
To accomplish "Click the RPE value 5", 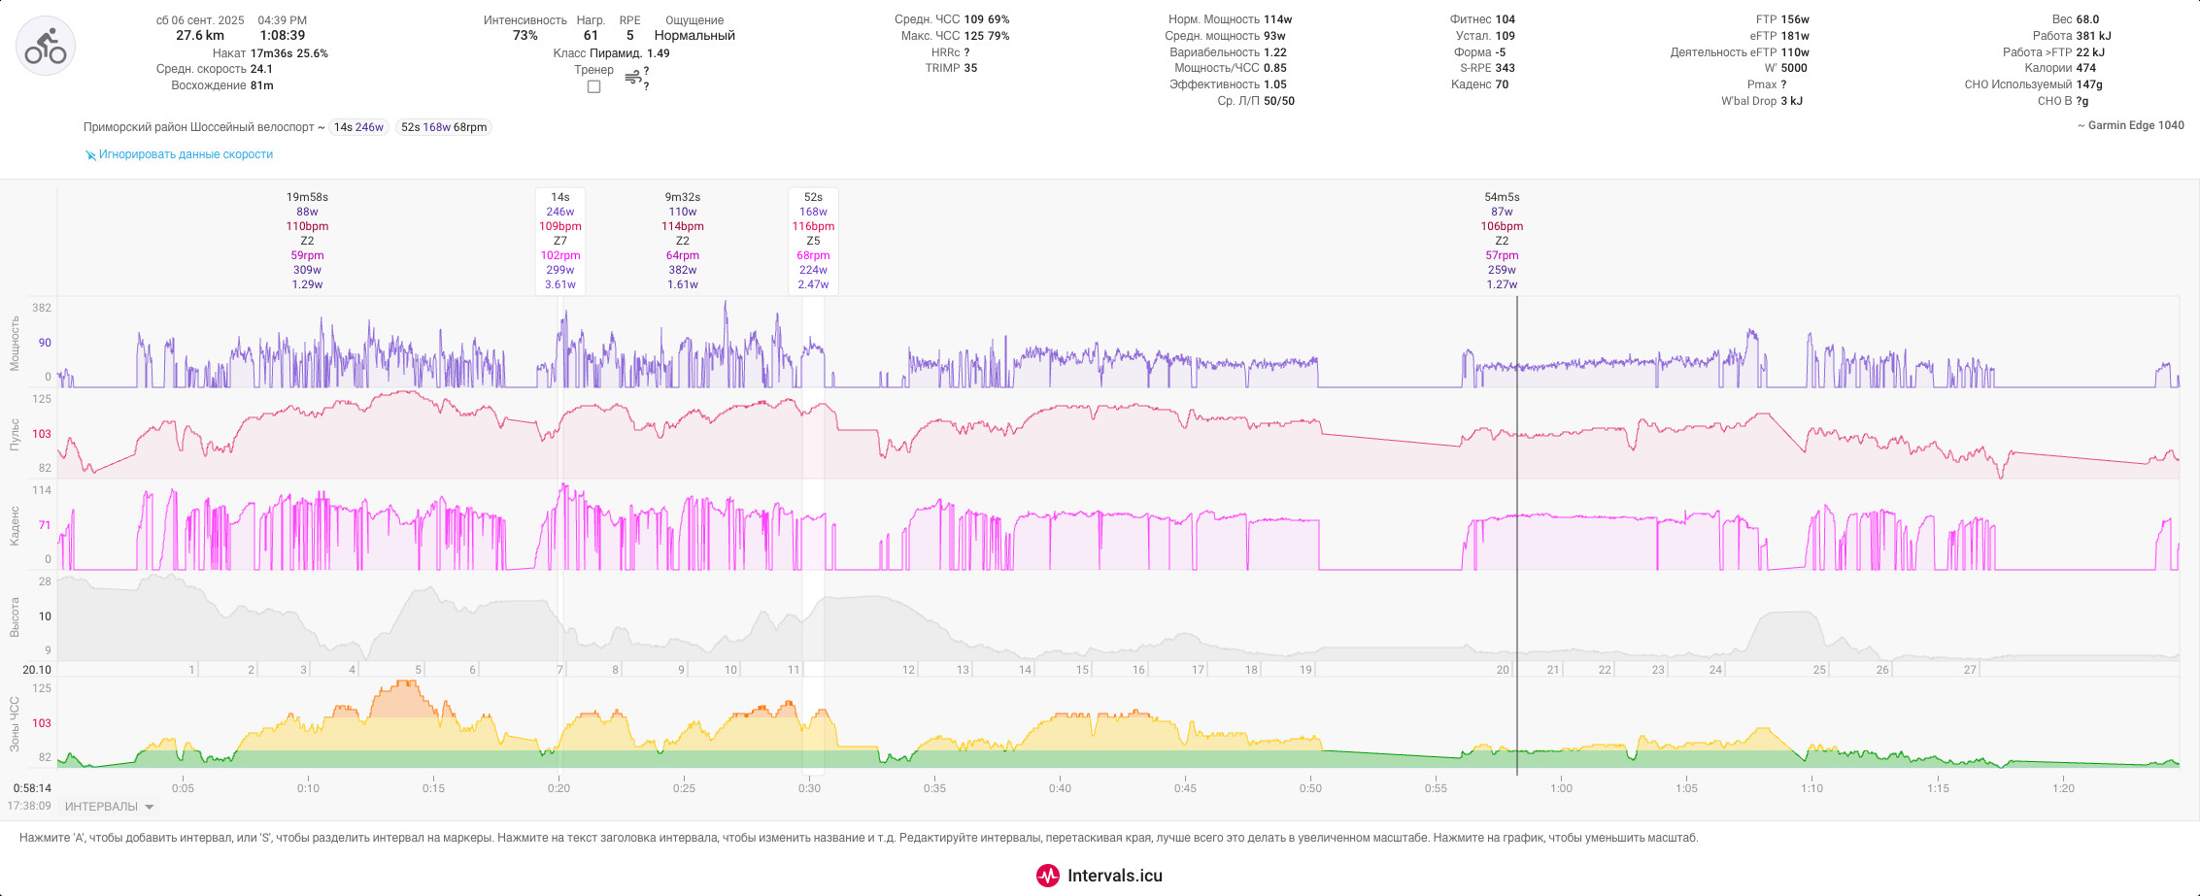I will [x=629, y=36].
